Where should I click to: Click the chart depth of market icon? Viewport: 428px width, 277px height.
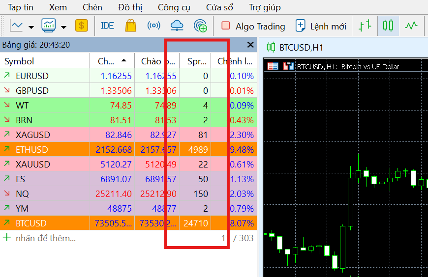pyautogui.click(x=288, y=66)
